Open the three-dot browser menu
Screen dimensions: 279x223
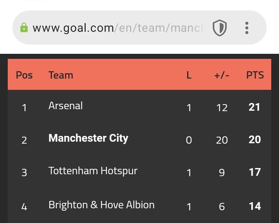pyautogui.click(x=246, y=28)
